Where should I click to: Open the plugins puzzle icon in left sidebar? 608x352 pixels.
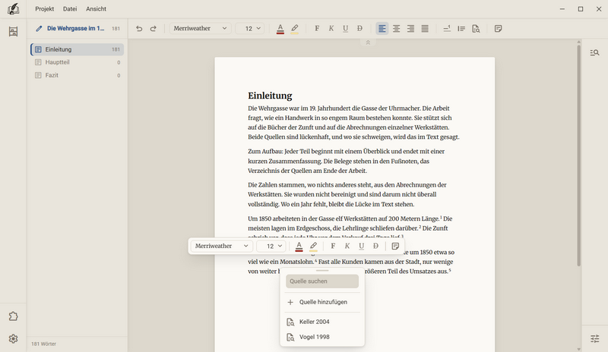click(x=13, y=316)
